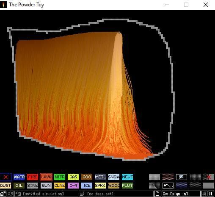
Task: Select the red-dotted wall tool
Action: (168, 177)
